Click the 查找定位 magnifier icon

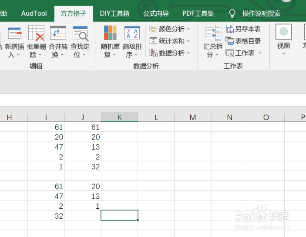[80, 33]
